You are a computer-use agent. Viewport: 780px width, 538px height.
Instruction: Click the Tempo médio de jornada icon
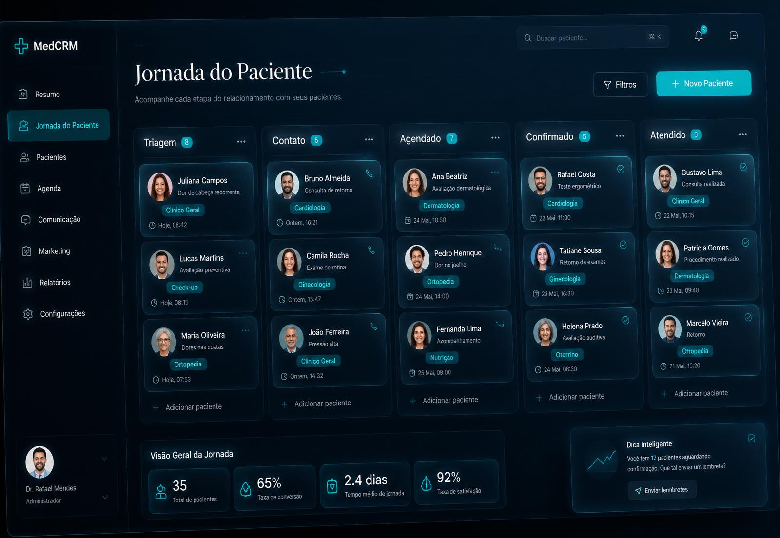(x=332, y=485)
